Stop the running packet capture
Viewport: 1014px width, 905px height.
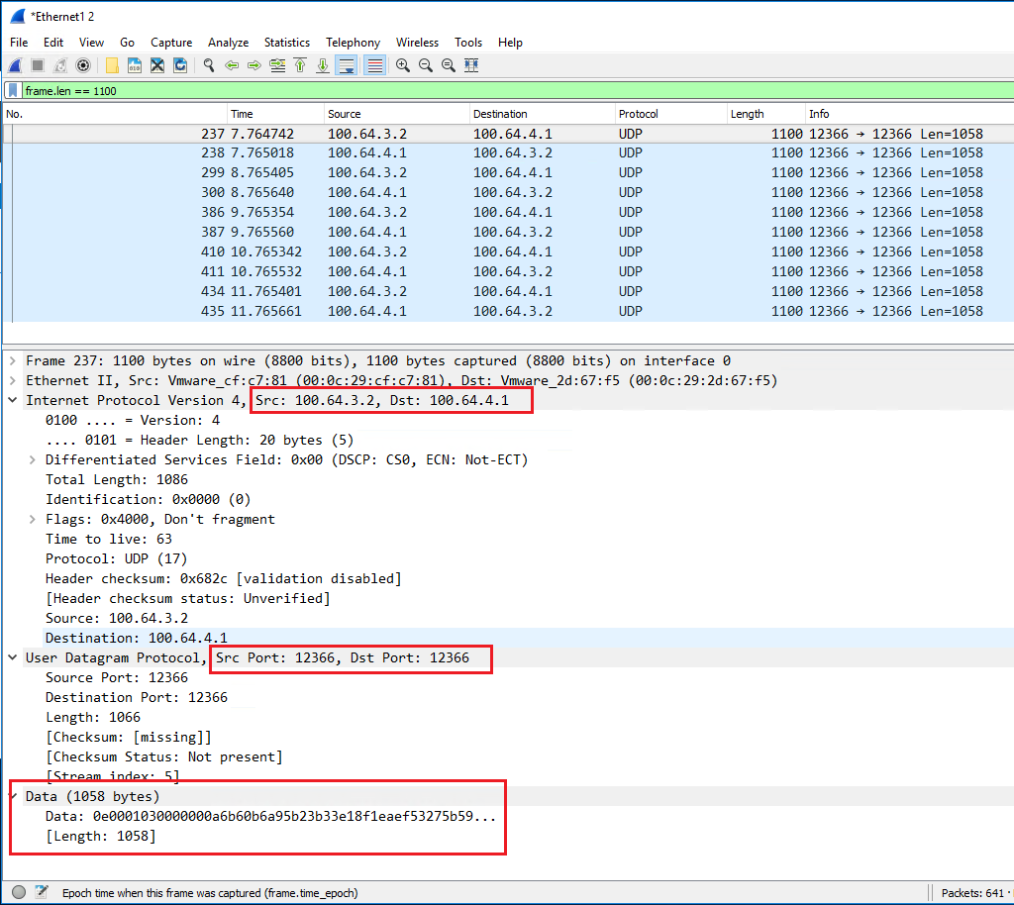click(38, 65)
